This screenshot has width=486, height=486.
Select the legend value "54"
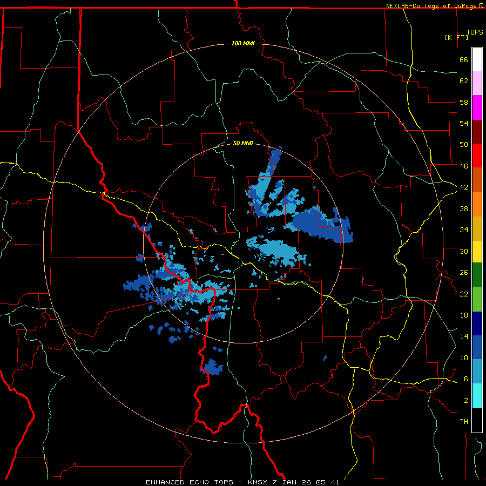click(x=464, y=123)
